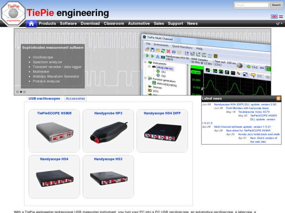This screenshot has height=213, width=285.
Task: Click the banner software screenshot image
Action: click(206, 64)
